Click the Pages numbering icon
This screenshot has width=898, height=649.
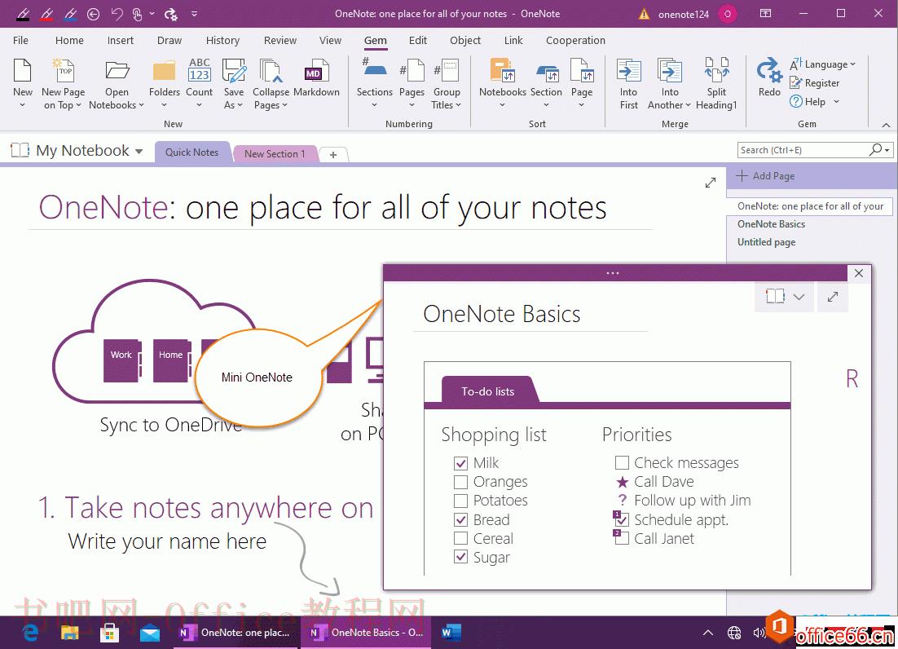(x=412, y=70)
